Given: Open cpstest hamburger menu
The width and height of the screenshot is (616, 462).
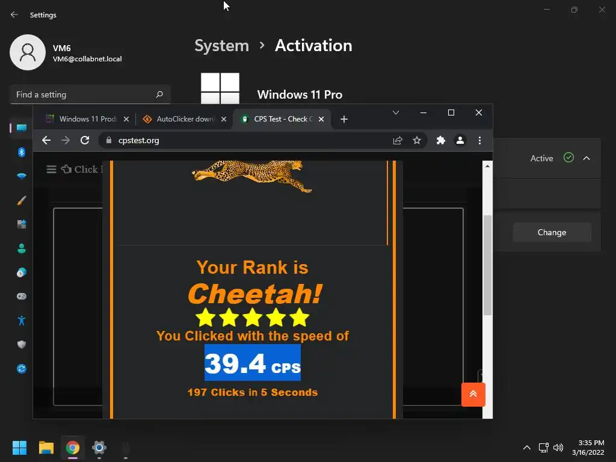Looking at the screenshot, I should [x=51, y=169].
